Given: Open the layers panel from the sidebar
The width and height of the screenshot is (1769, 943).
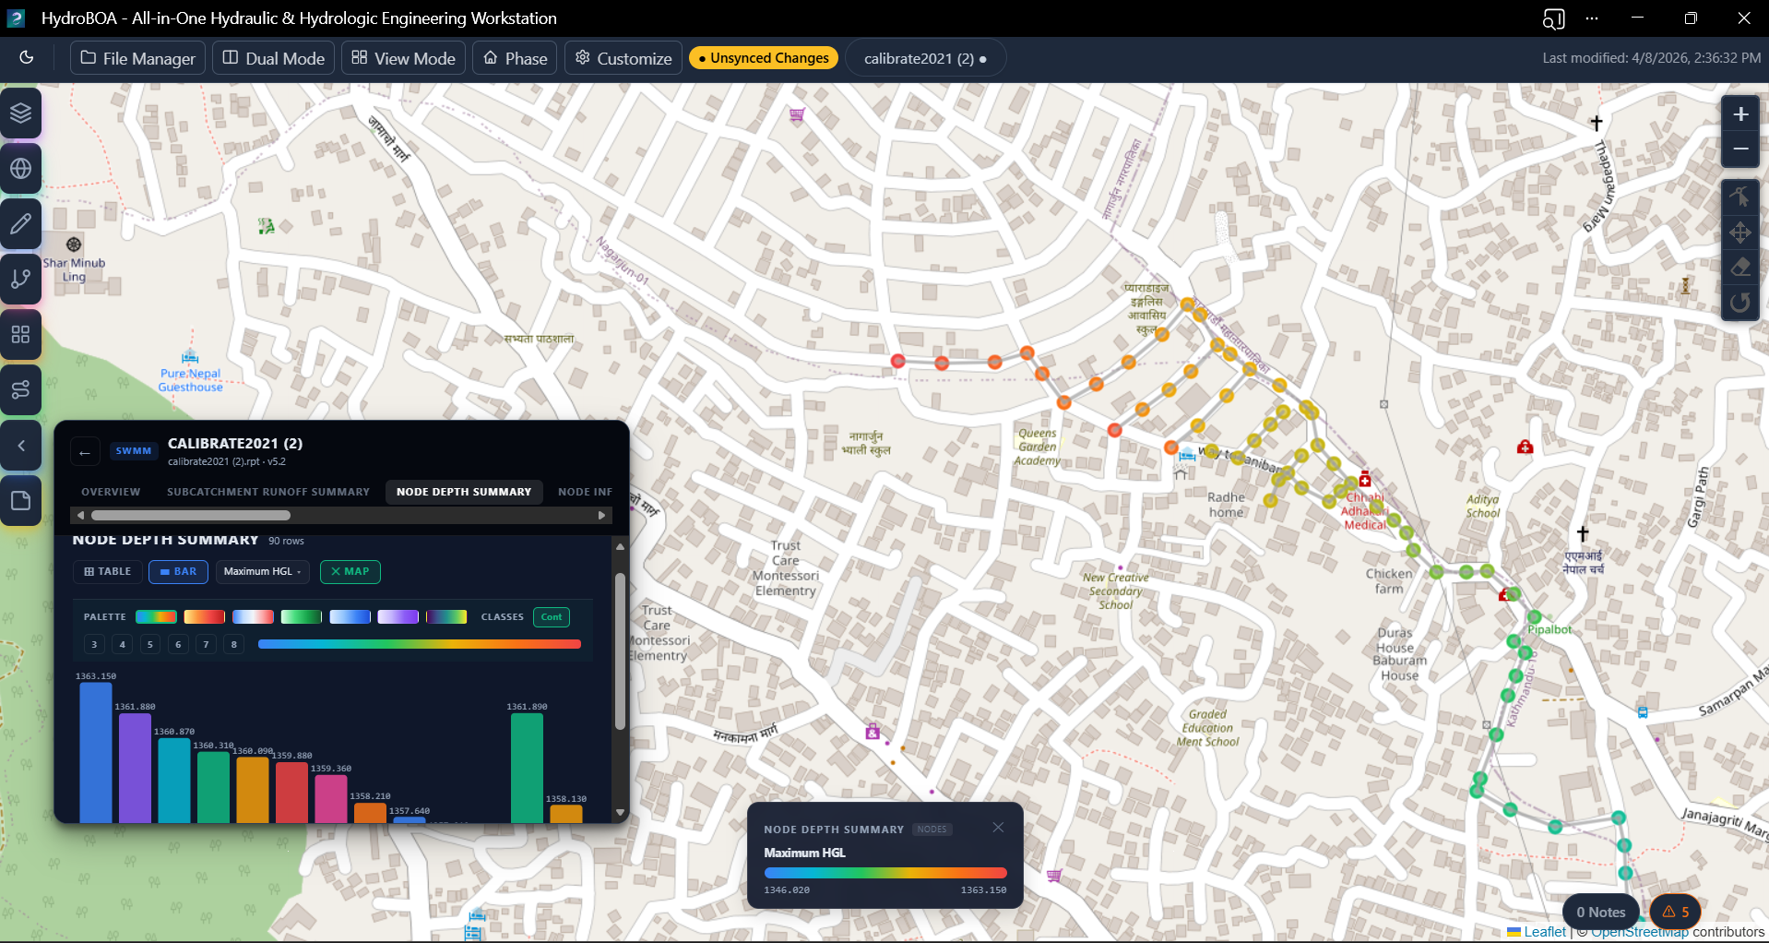Looking at the screenshot, I should pyautogui.click(x=21, y=113).
